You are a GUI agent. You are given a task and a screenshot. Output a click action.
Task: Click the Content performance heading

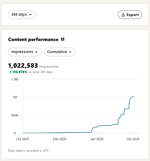click(33, 39)
